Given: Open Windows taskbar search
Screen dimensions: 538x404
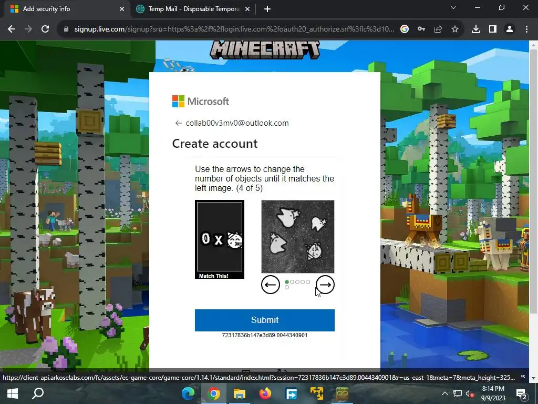Looking at the screenshot, I should 38,393.
